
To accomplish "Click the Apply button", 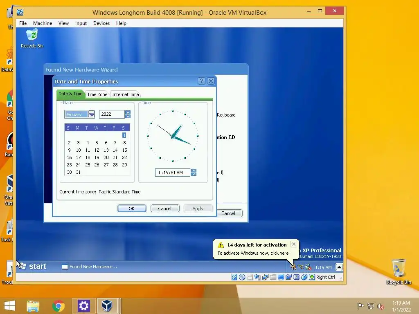I will [x=198, y=209].
